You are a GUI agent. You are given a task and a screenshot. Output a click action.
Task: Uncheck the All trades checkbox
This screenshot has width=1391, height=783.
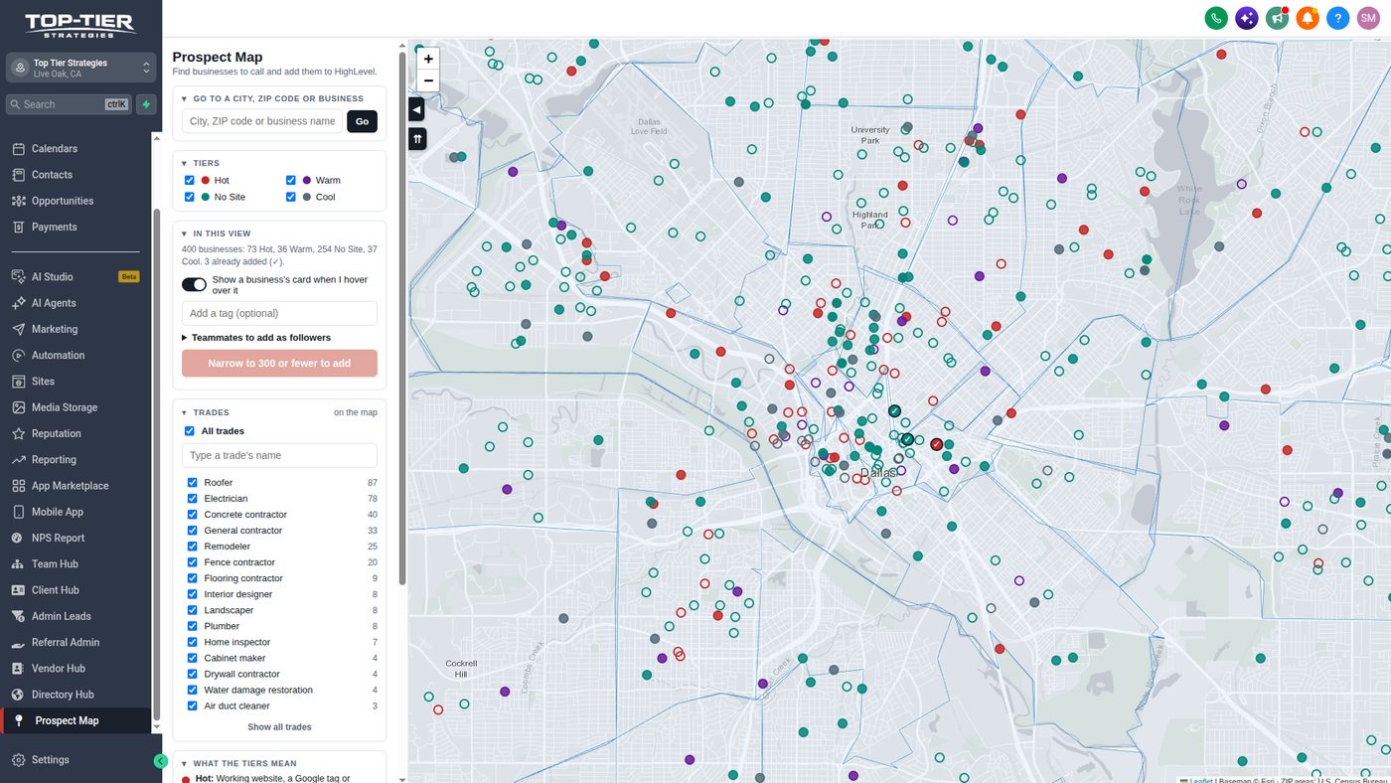coord(190,431)
